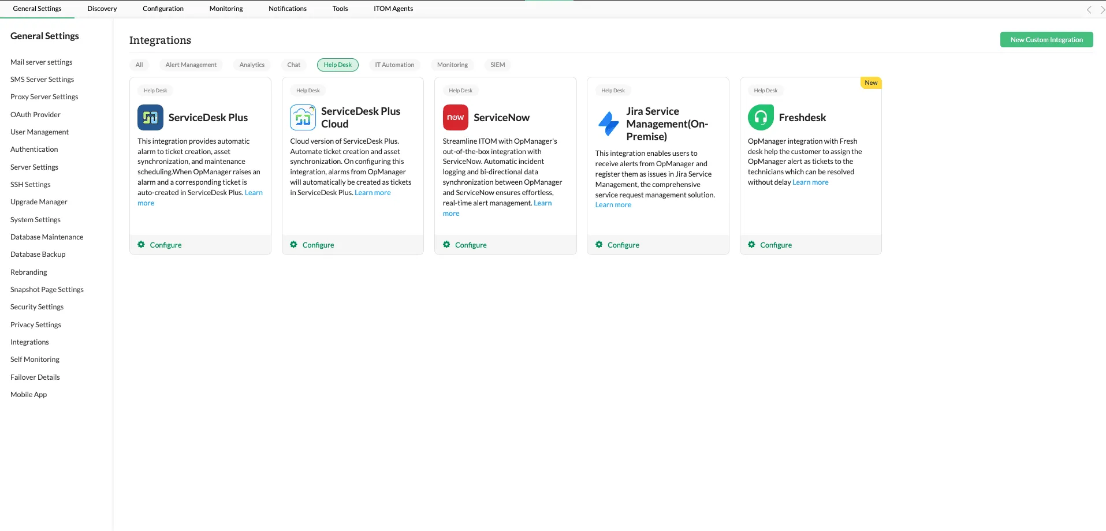The image size is (1106, 531).
Task: Open Learn more link for Jira Service Management
Action: [613, 205]
